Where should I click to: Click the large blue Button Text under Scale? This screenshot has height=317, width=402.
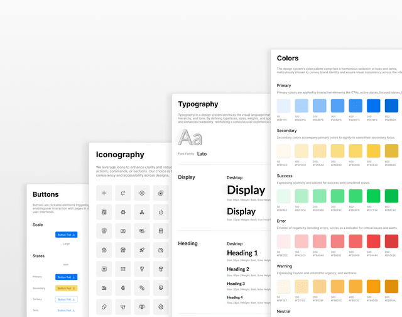[x=66, y=235]
